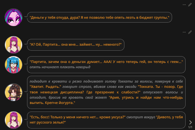Screen dimensions: 195x130
Task: Click the "Есть, босс!" message bubble
Action: (x=106, y=120)
